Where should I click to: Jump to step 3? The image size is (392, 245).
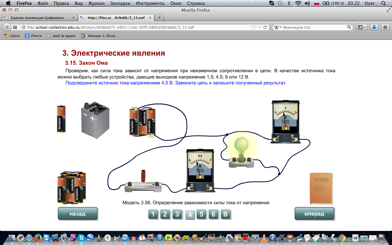(x=177, y=214)
